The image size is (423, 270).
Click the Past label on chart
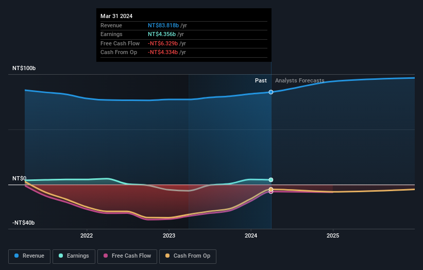coord(261,81)
